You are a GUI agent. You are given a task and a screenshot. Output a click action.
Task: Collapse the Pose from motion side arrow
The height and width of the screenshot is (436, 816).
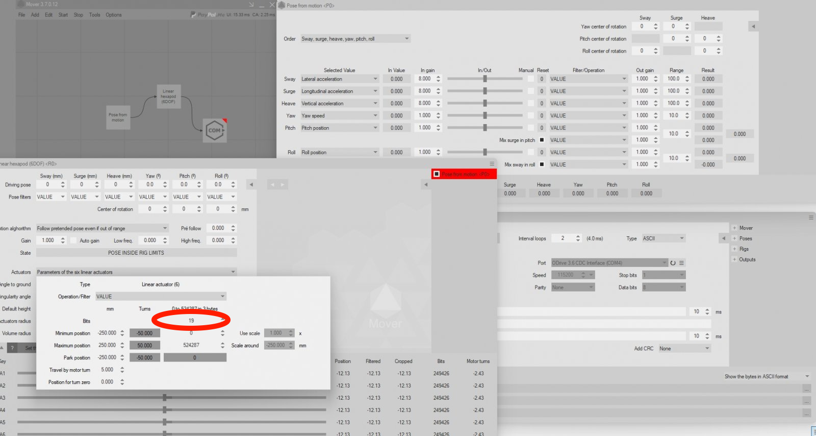[x=753, y=27]
